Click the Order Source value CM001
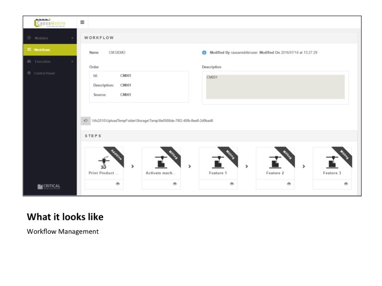Viewport: 382px width, 286px height. click(126, 95)
